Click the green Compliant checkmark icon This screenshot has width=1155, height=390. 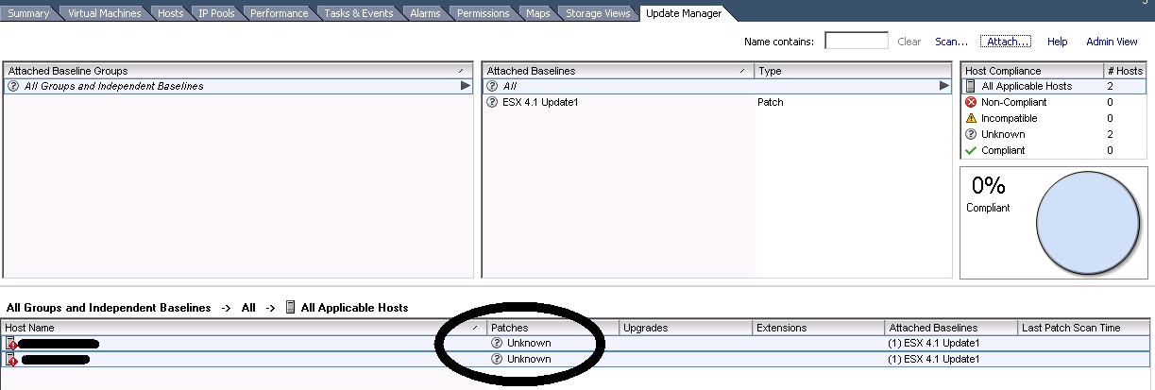pos(971,150)
